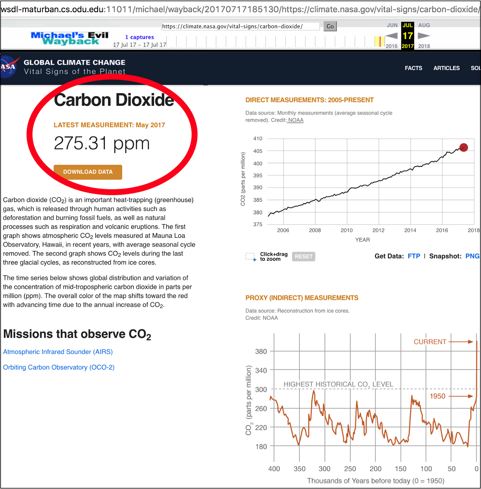Click the Snapshot: label
The height and width of the screenshot is (489, 481).
click(x=445, y=256)
